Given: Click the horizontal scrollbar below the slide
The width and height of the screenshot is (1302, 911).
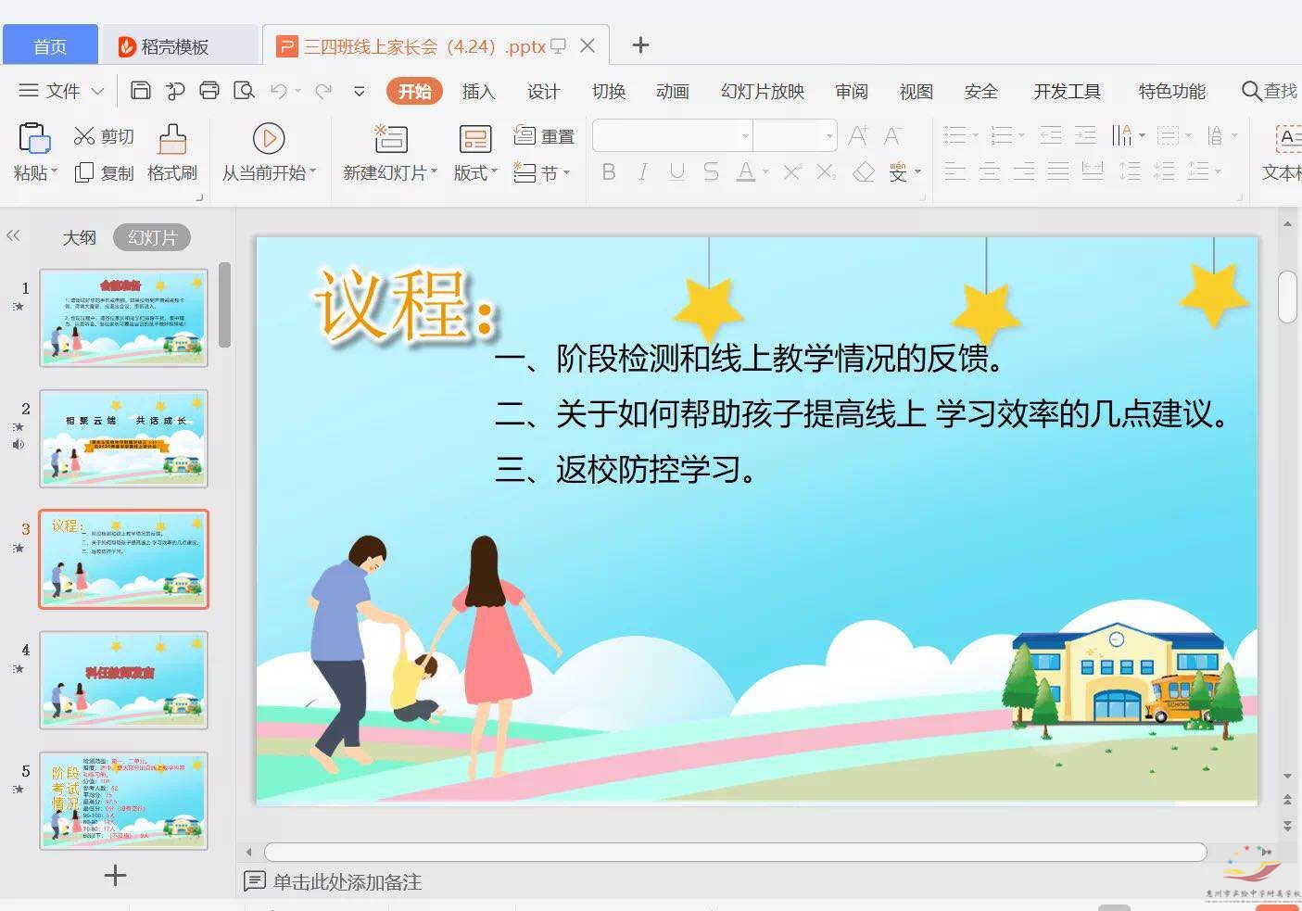Looking at the screenshot, I should tap(735, 852).
